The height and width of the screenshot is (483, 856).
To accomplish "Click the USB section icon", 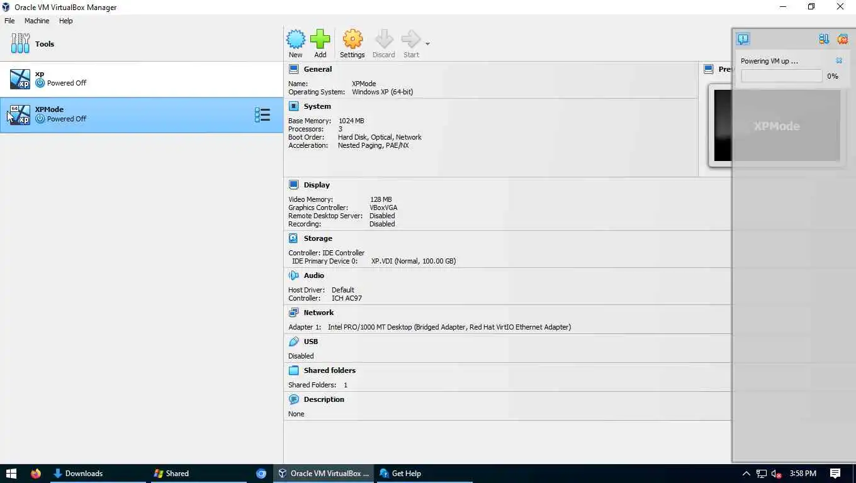I will pyautogui.click(x=293, y=341).
